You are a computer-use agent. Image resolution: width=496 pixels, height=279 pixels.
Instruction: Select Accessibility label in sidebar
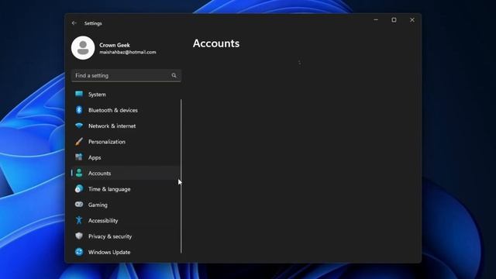pyautogui.click(x=103, y=220)
